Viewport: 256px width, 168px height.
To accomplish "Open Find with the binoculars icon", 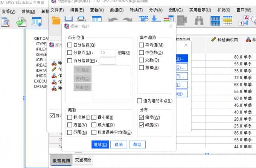I will click(199, 20).
